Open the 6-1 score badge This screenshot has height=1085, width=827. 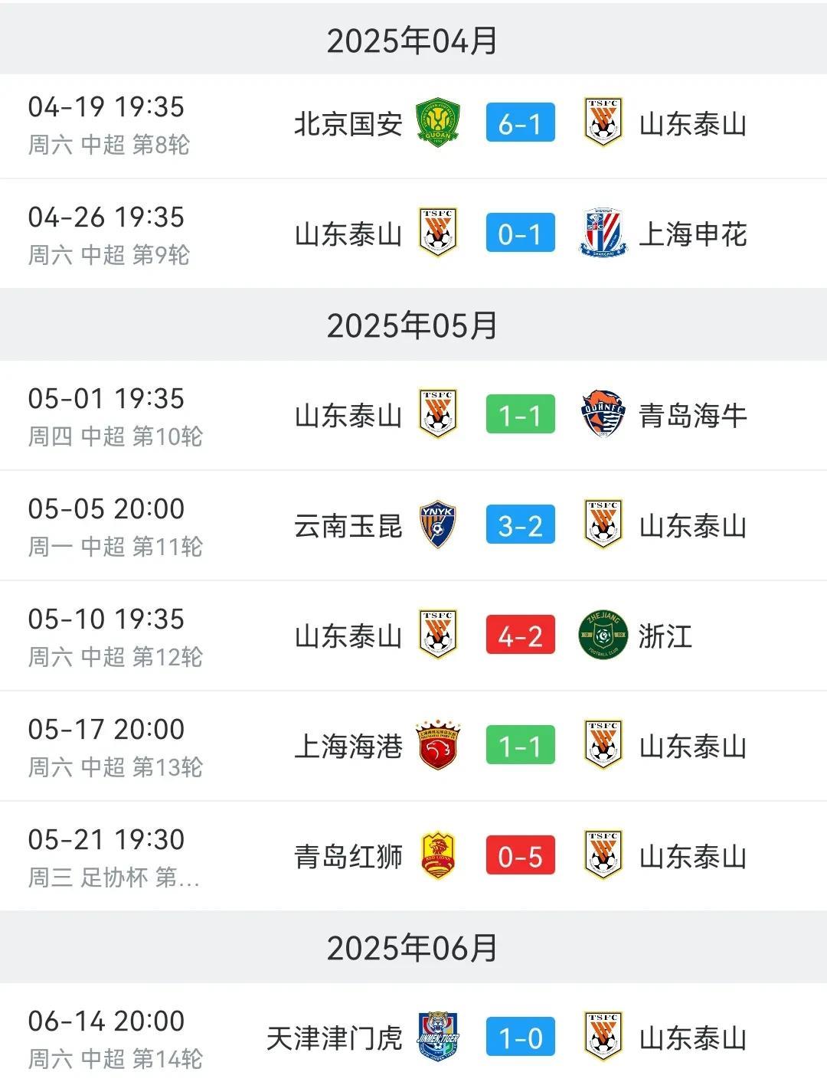pos(520,123)
